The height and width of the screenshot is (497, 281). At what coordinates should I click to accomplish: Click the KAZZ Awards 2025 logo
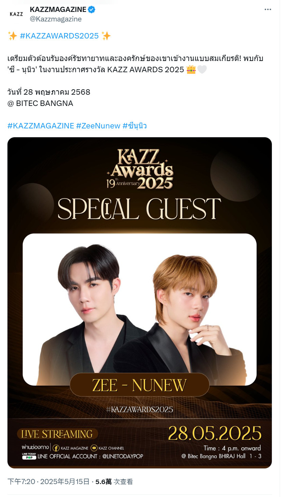[139, 169]
